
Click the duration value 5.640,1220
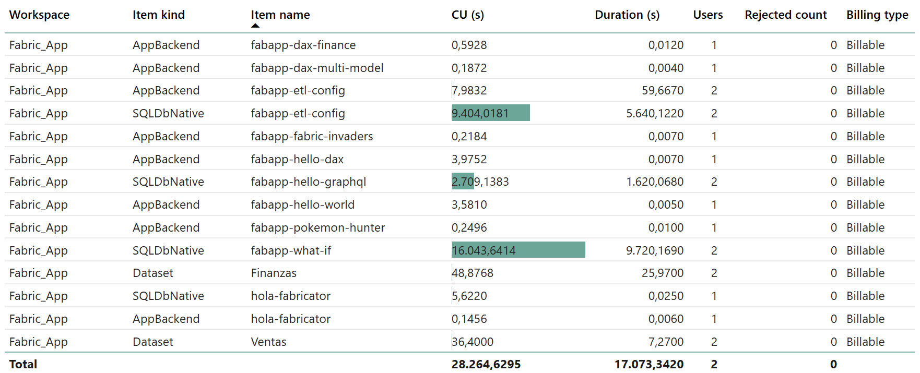(655, 113)
